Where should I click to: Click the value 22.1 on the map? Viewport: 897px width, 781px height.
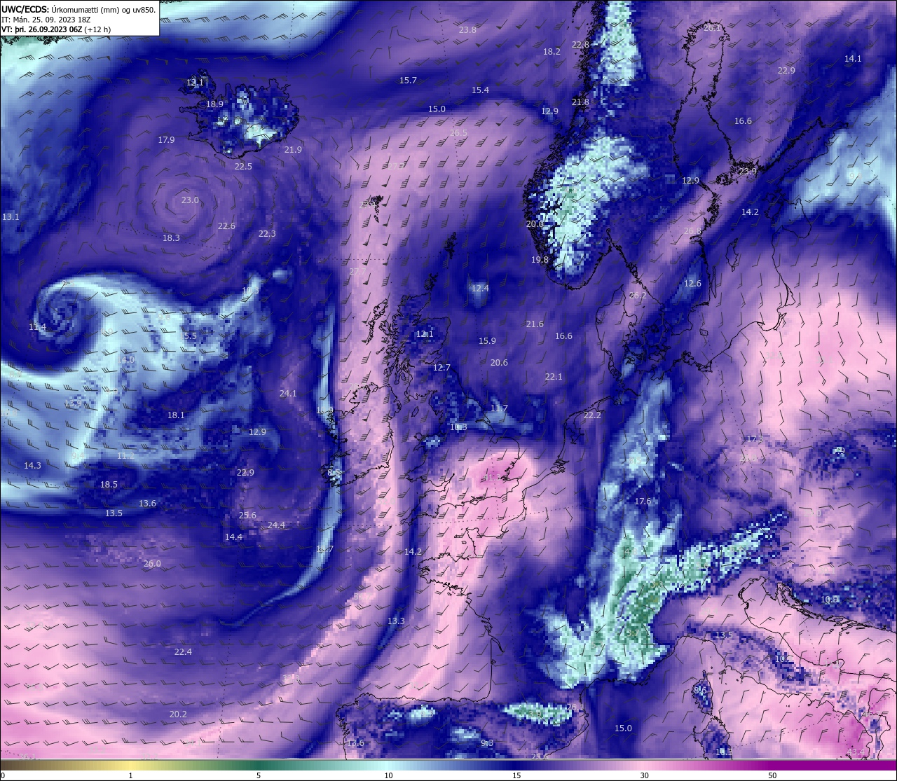pos(554,376)
